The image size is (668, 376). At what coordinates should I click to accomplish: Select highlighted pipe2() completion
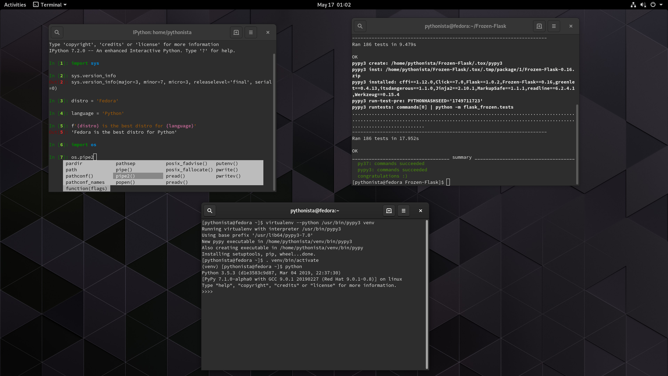pos(138,176)
